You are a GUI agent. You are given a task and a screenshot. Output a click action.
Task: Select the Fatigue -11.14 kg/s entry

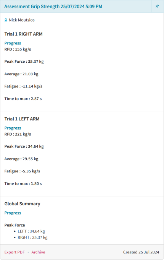23,86
